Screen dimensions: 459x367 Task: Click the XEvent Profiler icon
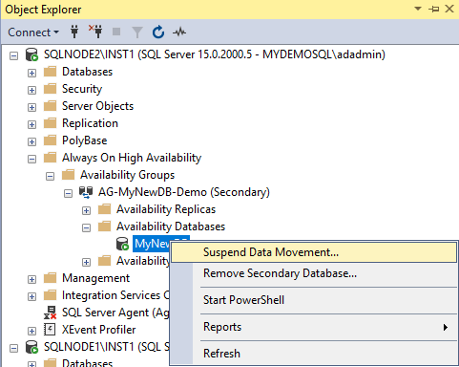click(50, 330)
